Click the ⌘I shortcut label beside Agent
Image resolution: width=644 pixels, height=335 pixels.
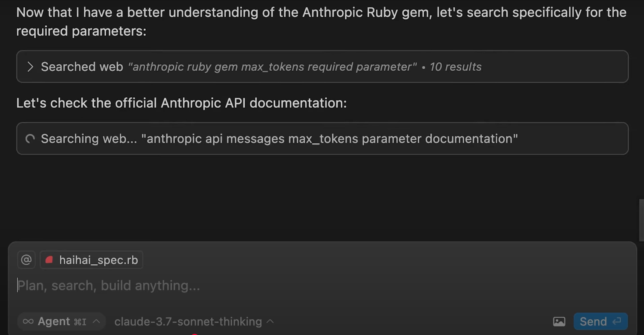pos(80,322)
